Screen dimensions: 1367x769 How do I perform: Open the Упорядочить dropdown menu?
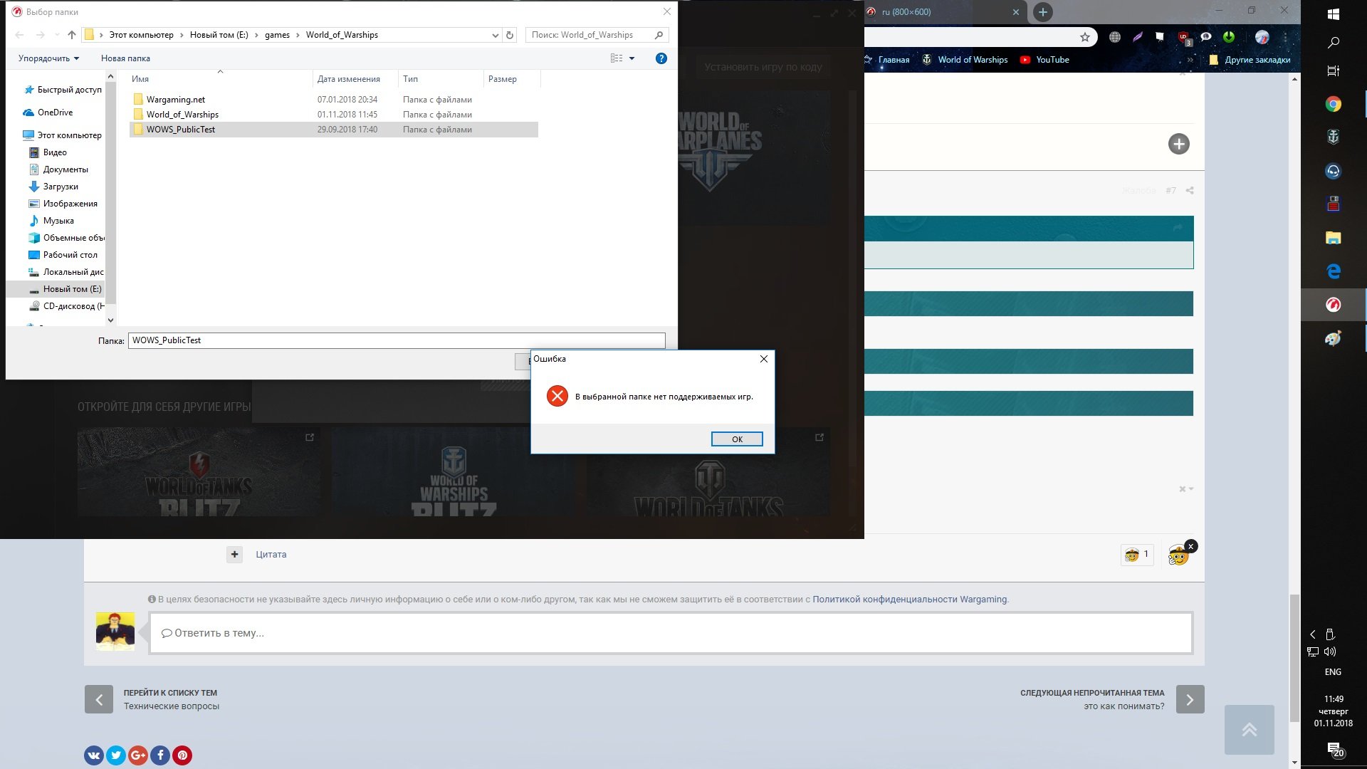(48, 58)
